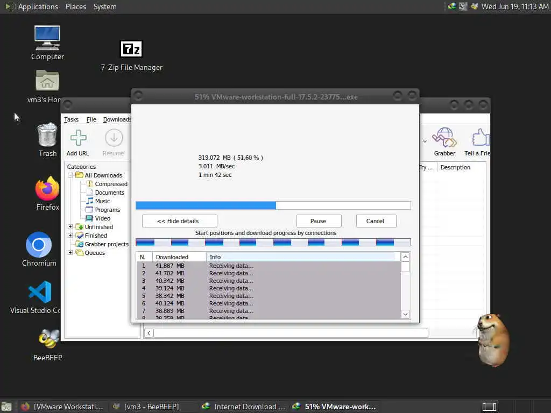Open the Tasks menu in IDM
Viewport: 551px width, 413px height.
71,119
